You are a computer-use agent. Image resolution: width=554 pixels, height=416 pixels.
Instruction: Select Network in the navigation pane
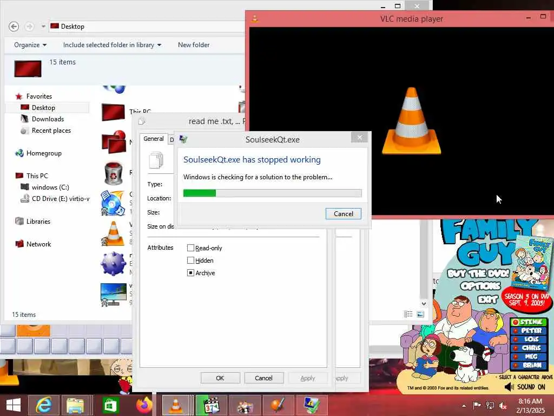38,244
